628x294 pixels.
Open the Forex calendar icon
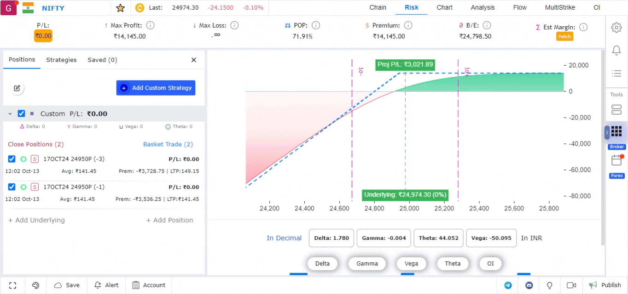click(616, 161)
